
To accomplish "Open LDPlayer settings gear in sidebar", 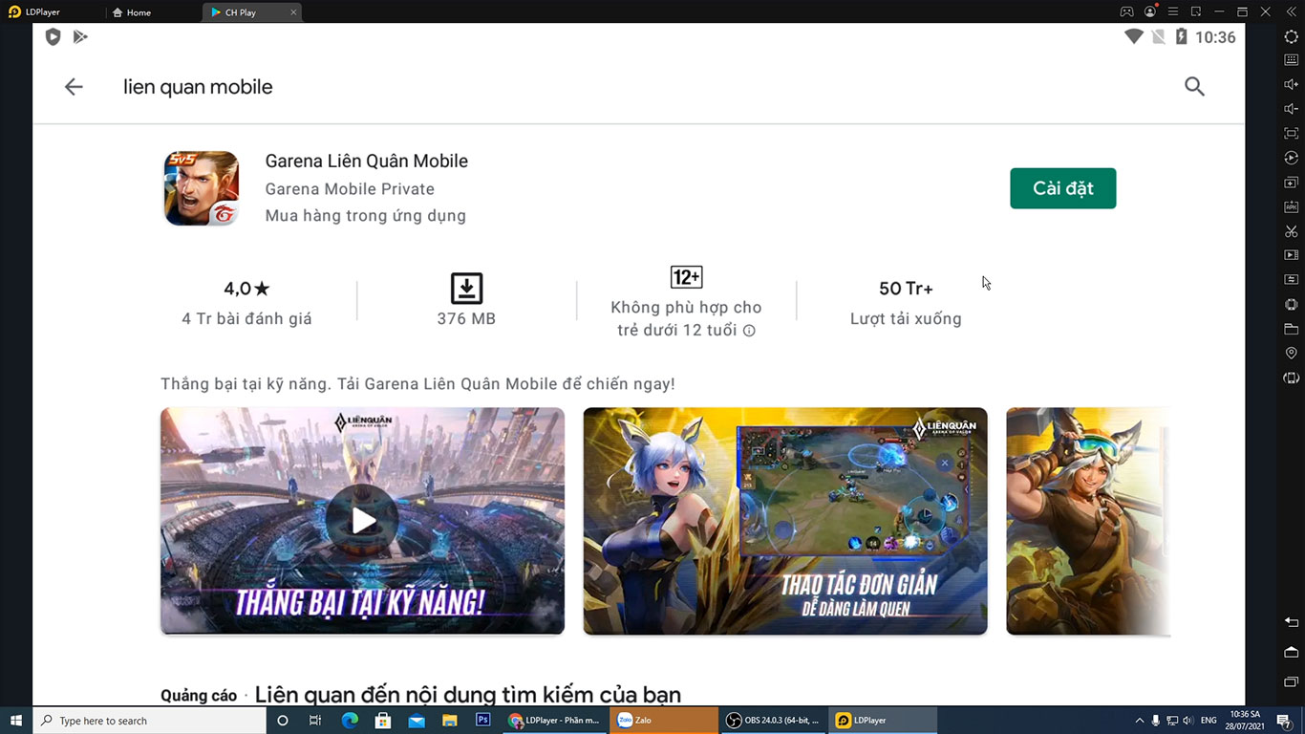I will 1291,35.
